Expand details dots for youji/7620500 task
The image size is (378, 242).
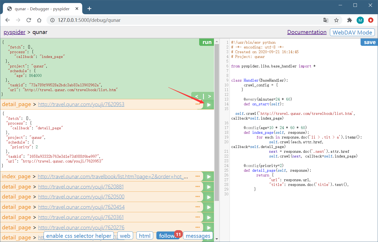click(x=198, y=197)
